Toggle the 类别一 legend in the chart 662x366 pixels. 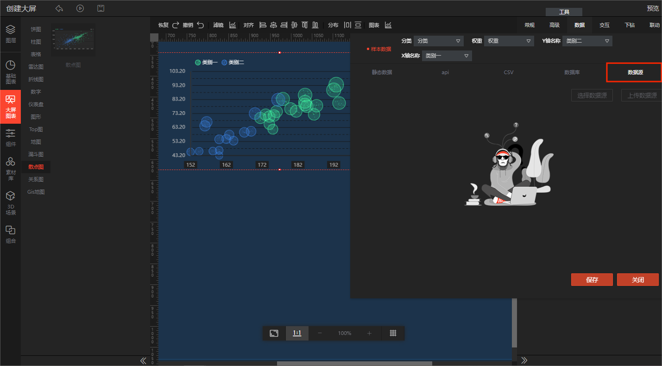[x=206, y=62]
